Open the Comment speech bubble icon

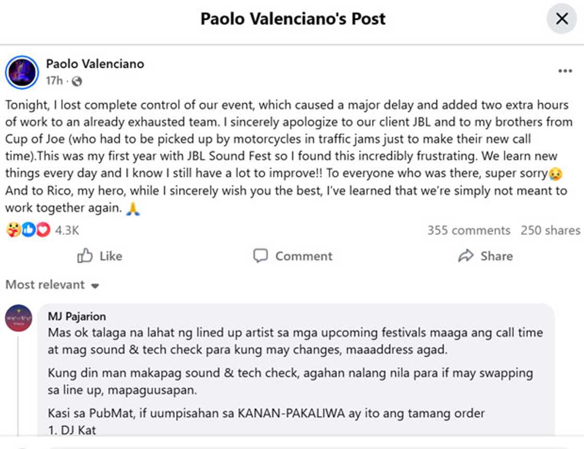coord(260,256)
